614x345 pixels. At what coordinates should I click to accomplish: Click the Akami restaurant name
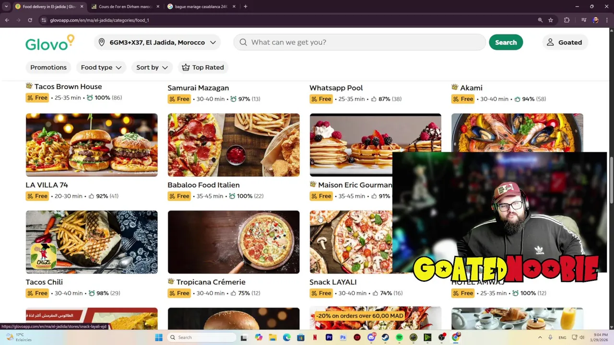tap(471, 88)
